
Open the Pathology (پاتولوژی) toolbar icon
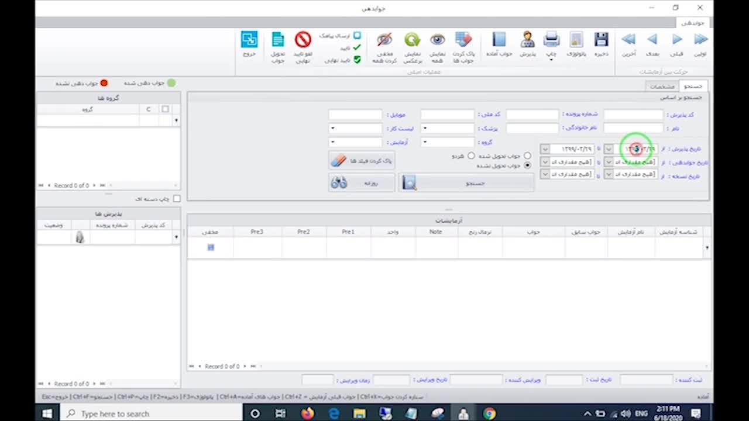click(576, 40)
